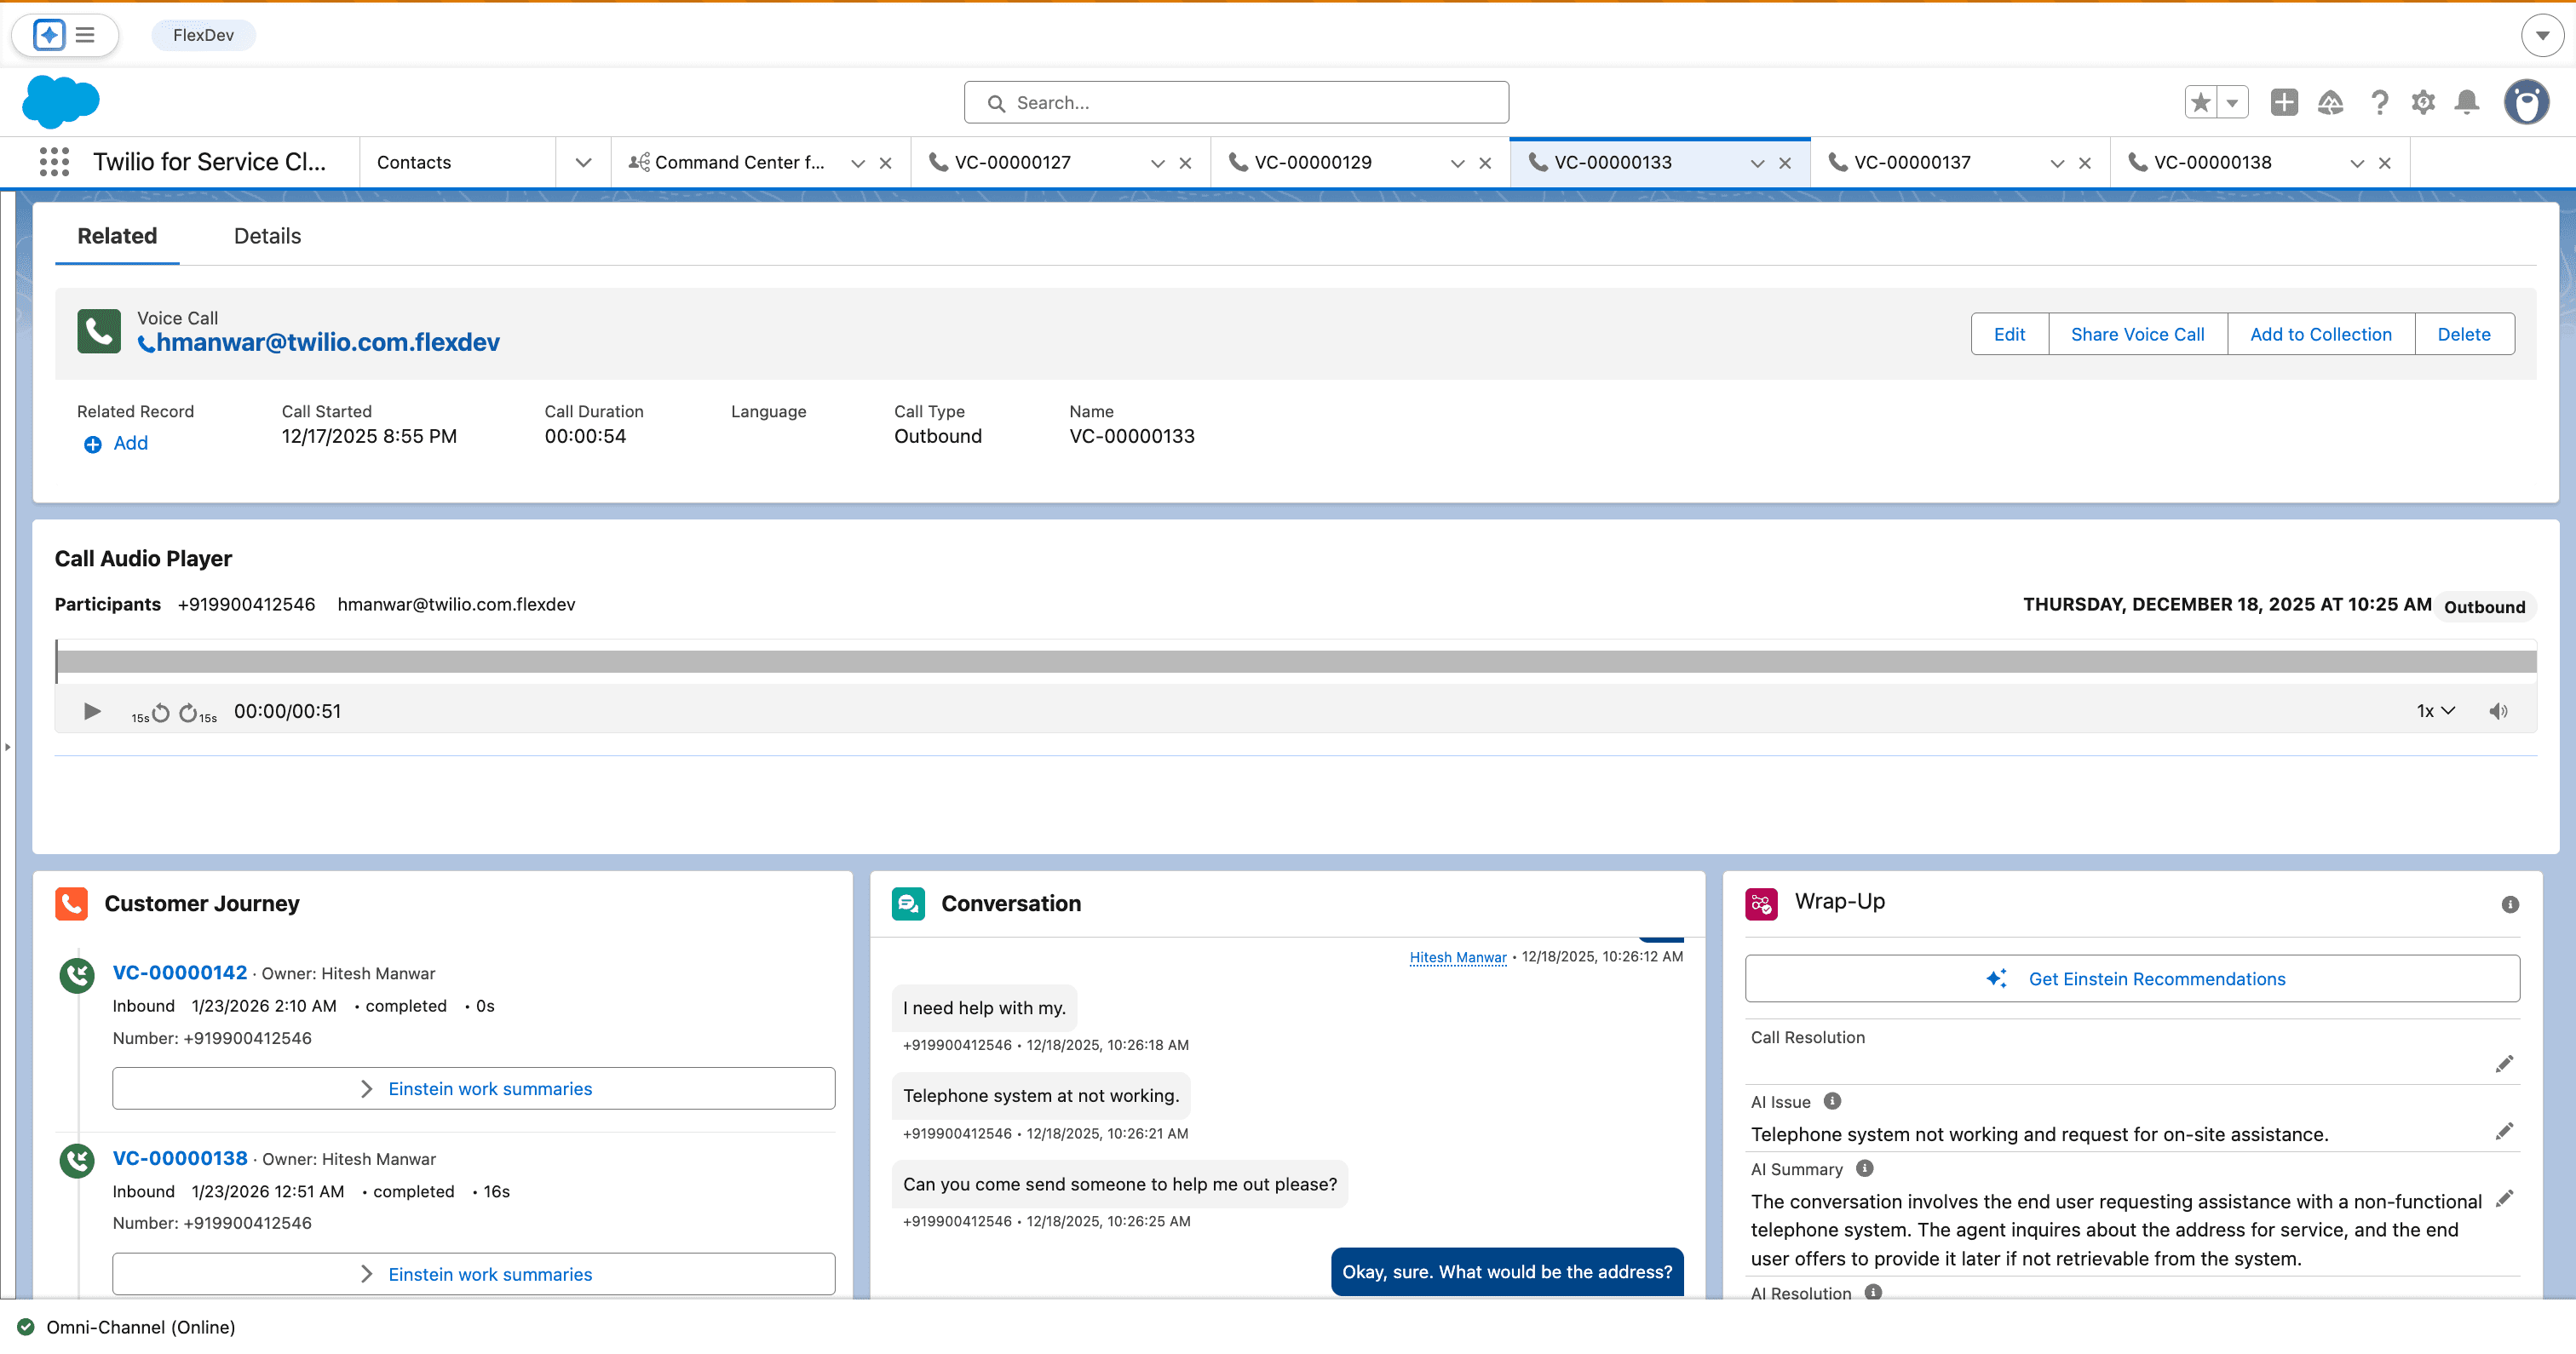Viewport: 2576px width, 1354px height.
Task: Skip the call audio forward 15 seconds
Action: tap(197, 712)
